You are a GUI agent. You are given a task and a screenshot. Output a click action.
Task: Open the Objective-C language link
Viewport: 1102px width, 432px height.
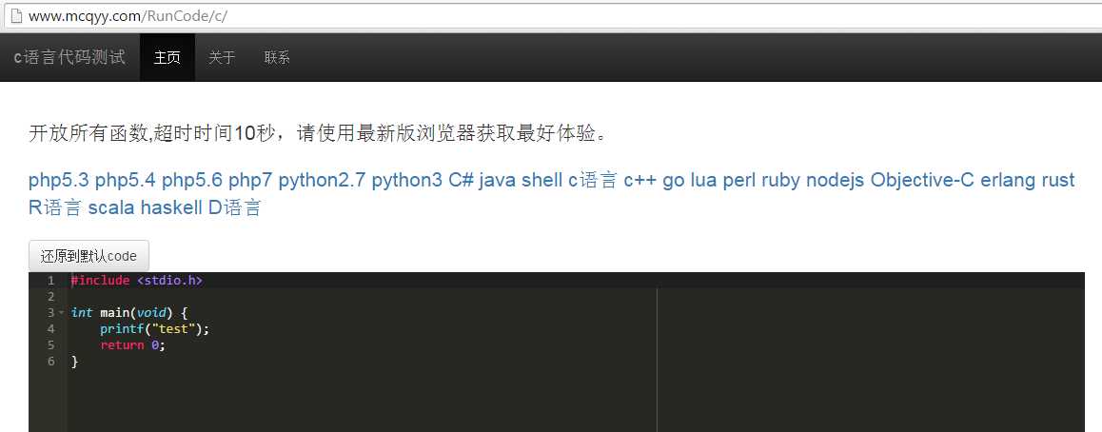[x=922, y=181]
